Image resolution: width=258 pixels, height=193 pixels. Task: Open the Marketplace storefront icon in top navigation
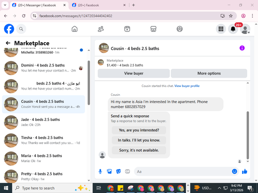[x=153, y=29]
